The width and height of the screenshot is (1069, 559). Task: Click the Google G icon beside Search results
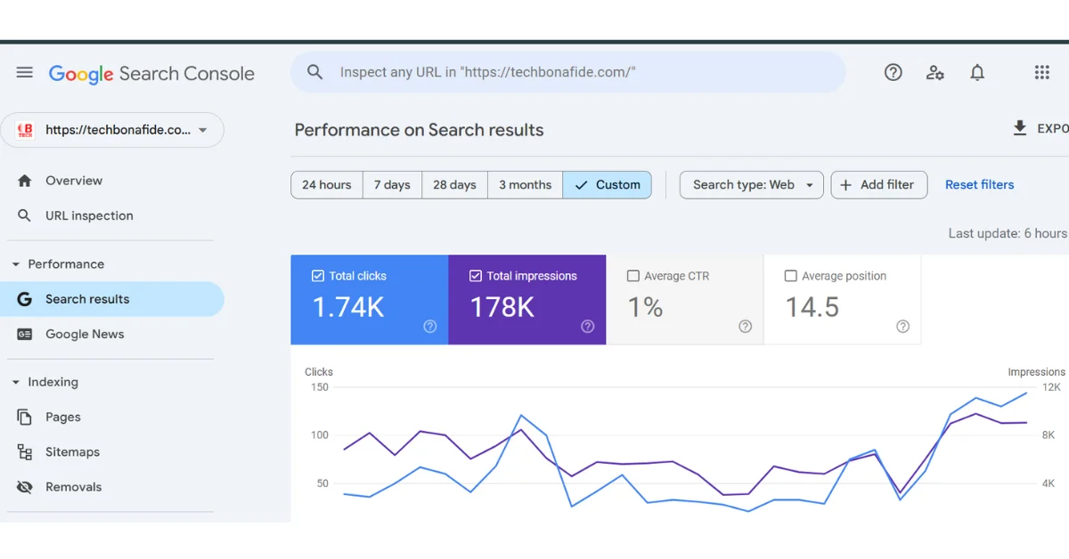(x=25, y=299)
